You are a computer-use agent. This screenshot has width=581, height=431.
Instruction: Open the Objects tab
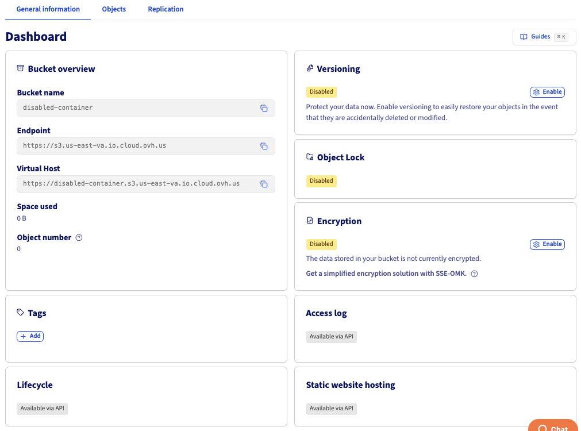pyautogui.click(x=114, y=9)
